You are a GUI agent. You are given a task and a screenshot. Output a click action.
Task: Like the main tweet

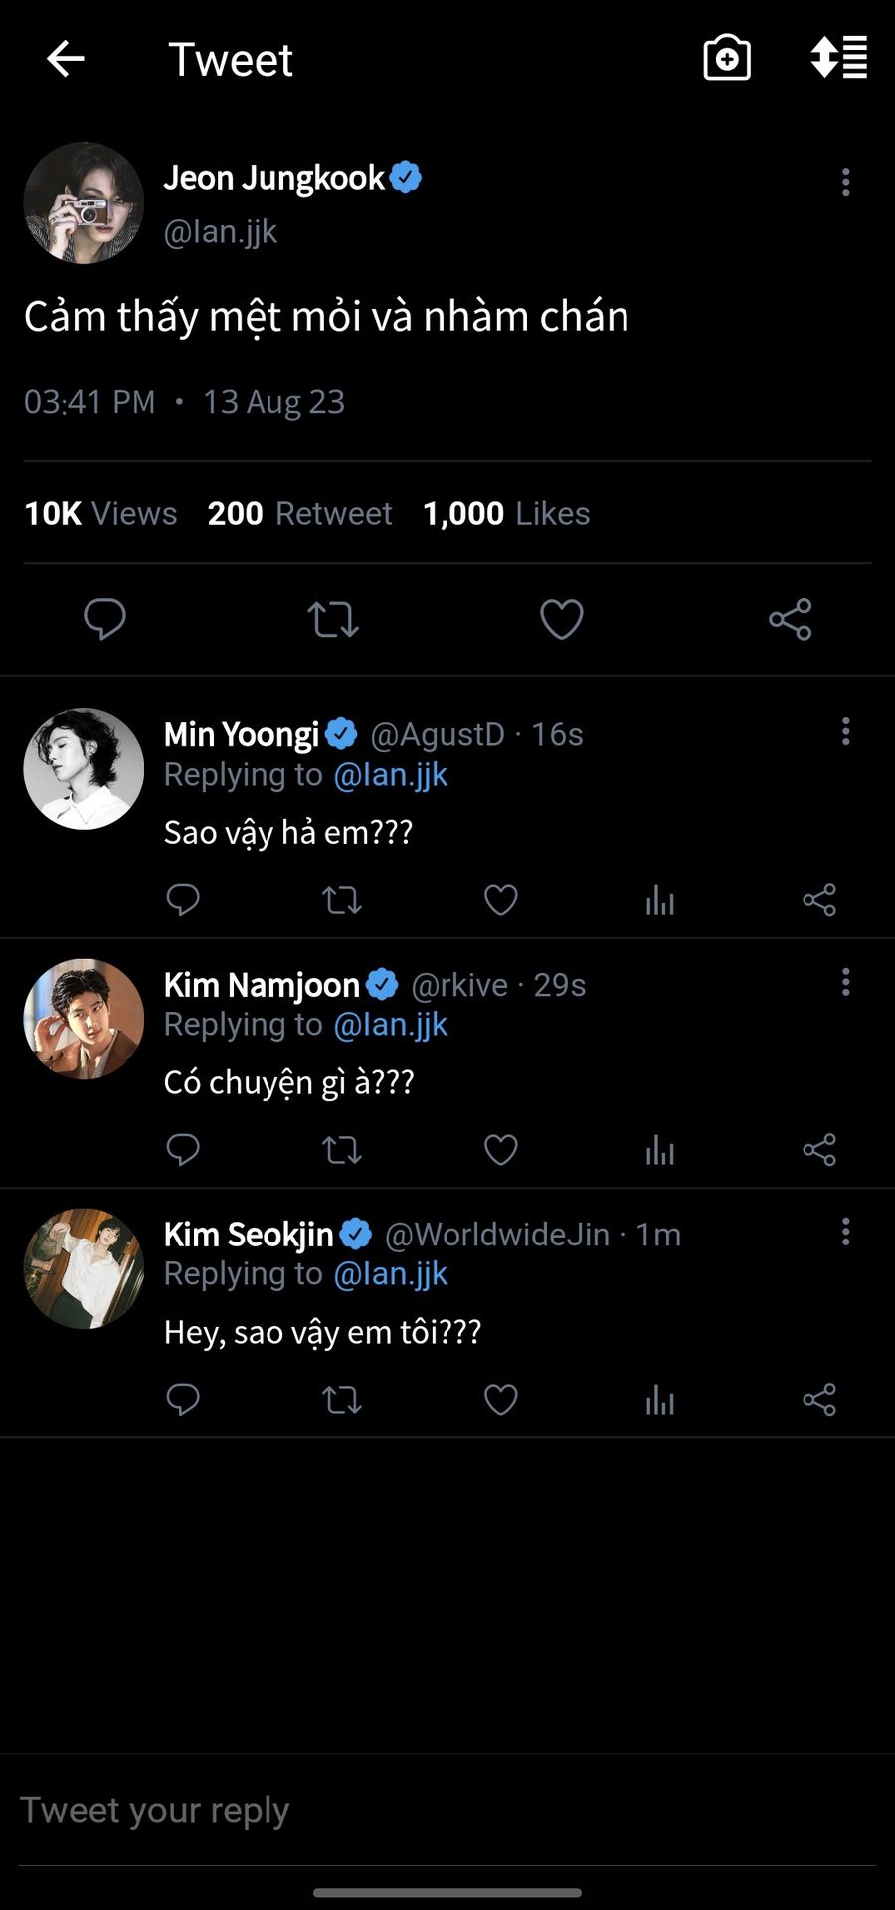(x=562, y=619)
